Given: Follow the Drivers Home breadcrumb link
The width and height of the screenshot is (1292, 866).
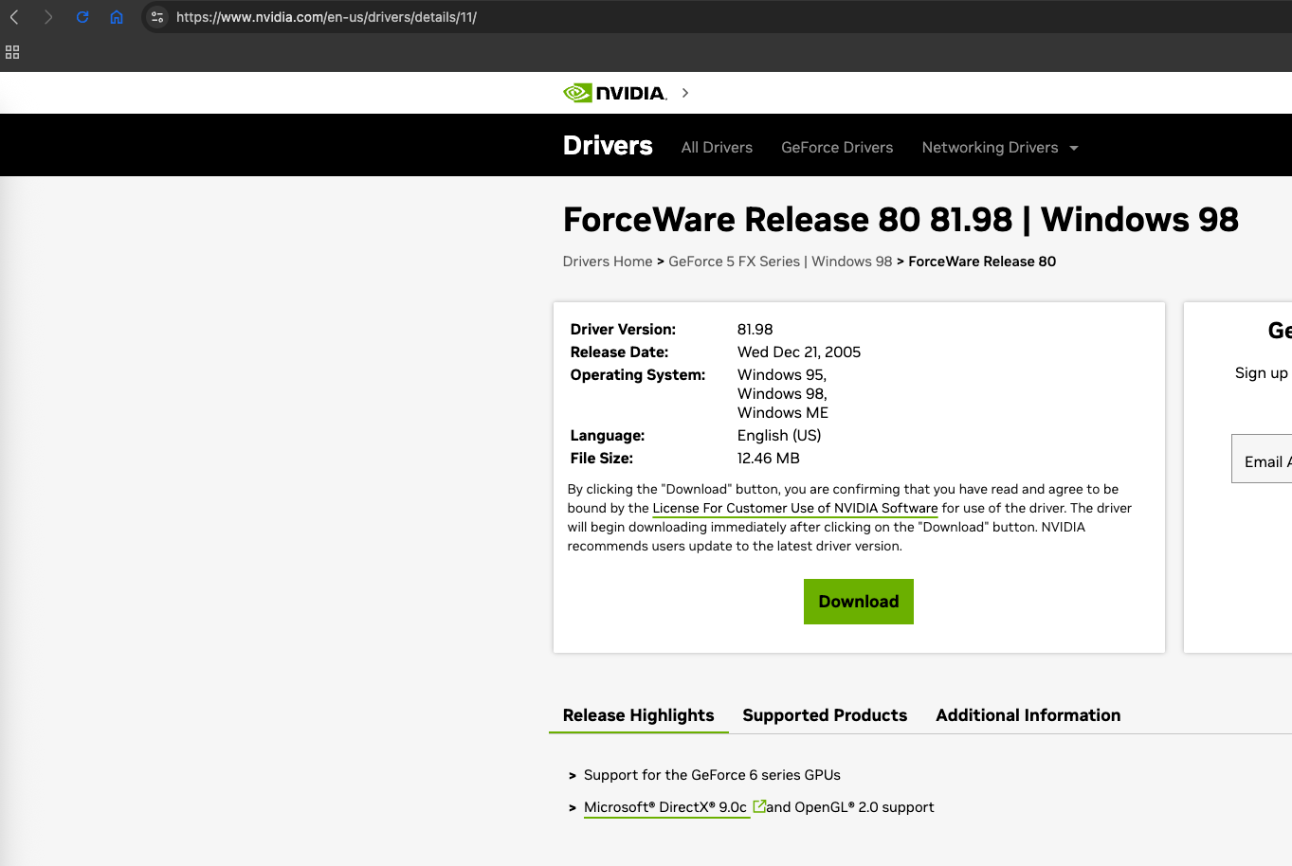Looking at the screenshot, I should [x=608, y=262].
